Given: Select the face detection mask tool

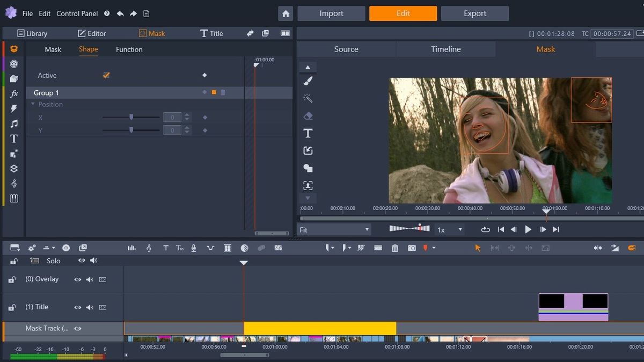Looking at the screenshot, I should click(x=308, y=185).
